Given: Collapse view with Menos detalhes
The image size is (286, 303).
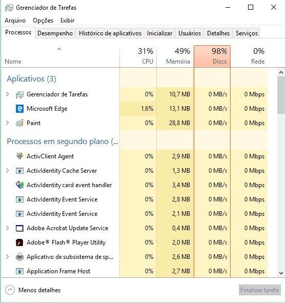Looking at the screenshot, I should pyautogui.click(x=33, y=290).
